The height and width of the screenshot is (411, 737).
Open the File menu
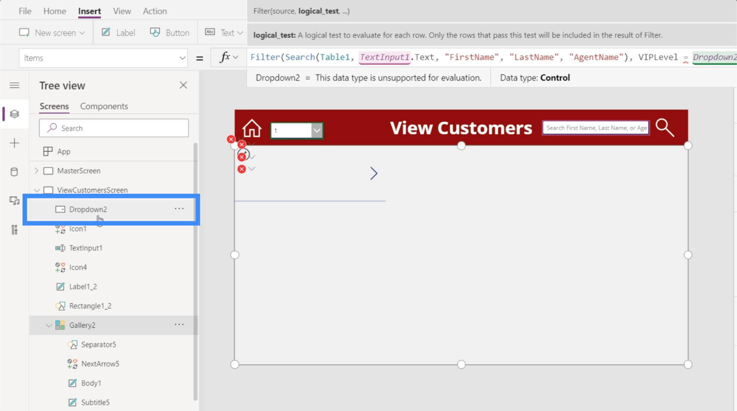pos(25,11)
